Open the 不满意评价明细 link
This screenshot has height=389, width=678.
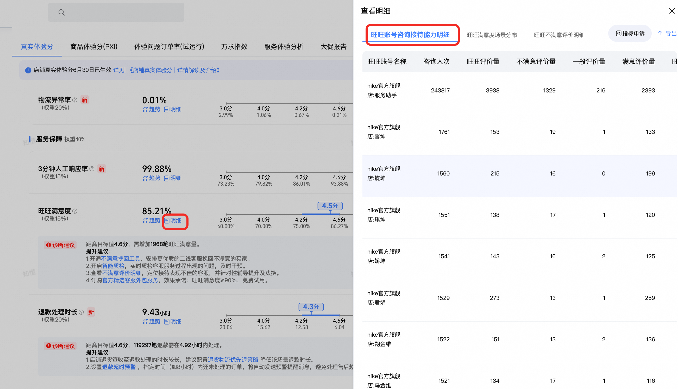[122, 273]
